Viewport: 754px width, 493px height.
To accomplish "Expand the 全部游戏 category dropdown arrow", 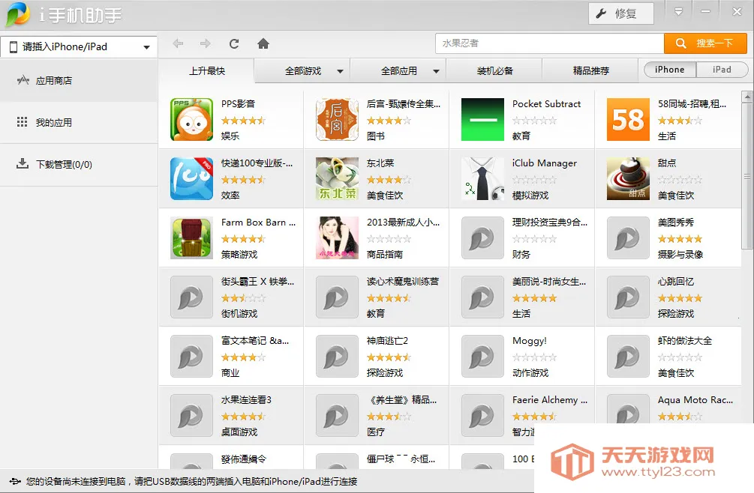I will pyautogui.click(x=340, y=71).
